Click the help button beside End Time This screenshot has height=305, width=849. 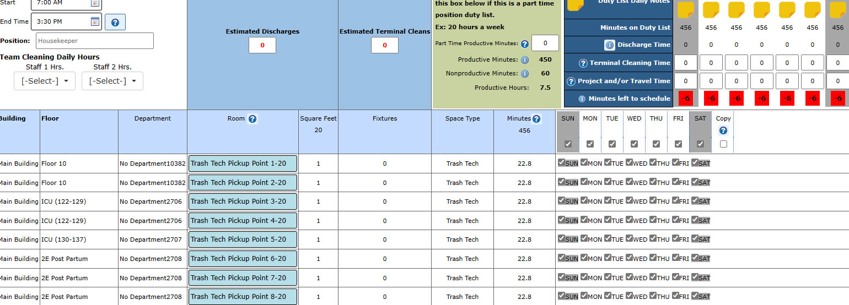point(115,22)
